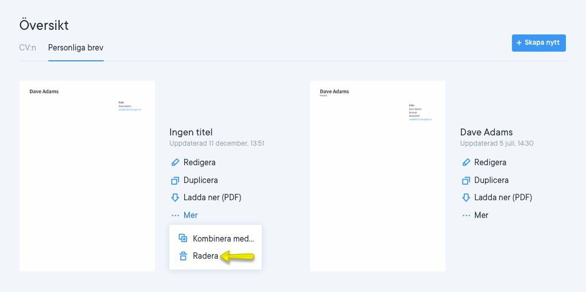Select the Personliga brev tab
This screenshot has width=586, height=292.
pos(76,48)
